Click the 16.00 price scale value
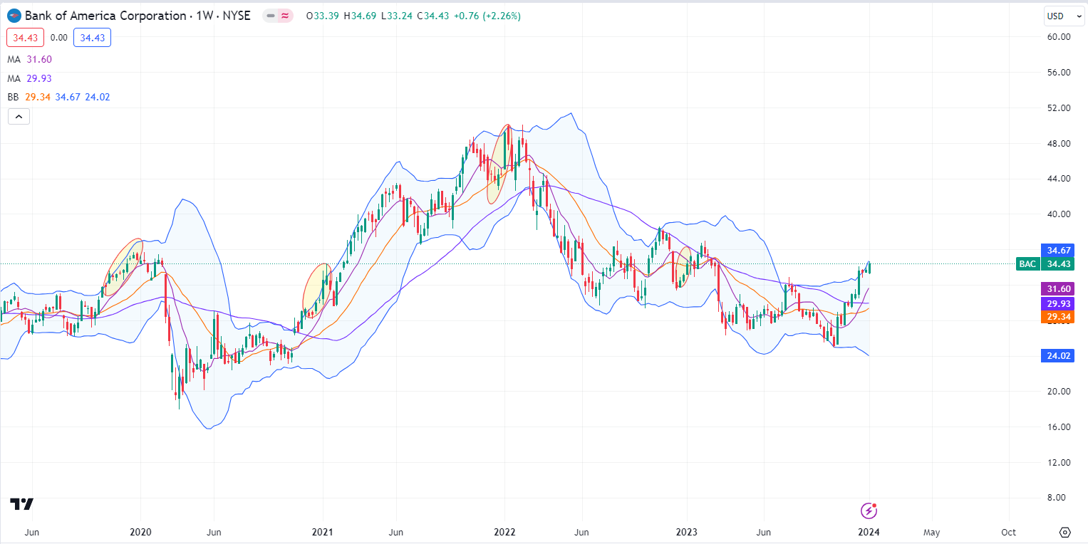This screenshot has width=1088, height=544. (1057, 427)
